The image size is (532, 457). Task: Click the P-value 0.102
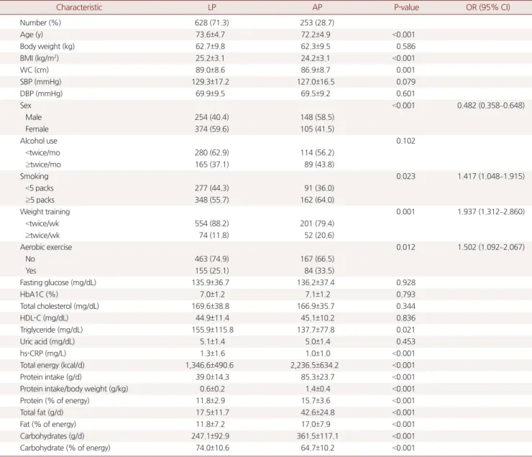point(405,141)
